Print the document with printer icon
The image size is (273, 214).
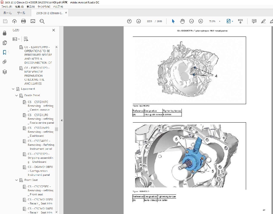pyautogui.click(x=24, y=21)
